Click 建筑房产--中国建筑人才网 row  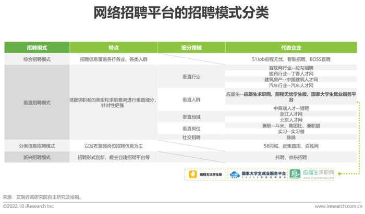coord(291,80)
